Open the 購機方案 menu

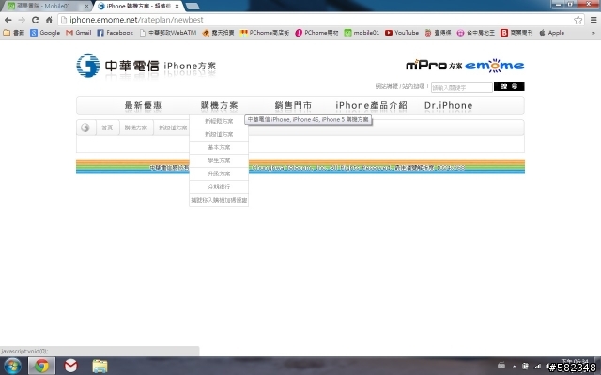219,105
